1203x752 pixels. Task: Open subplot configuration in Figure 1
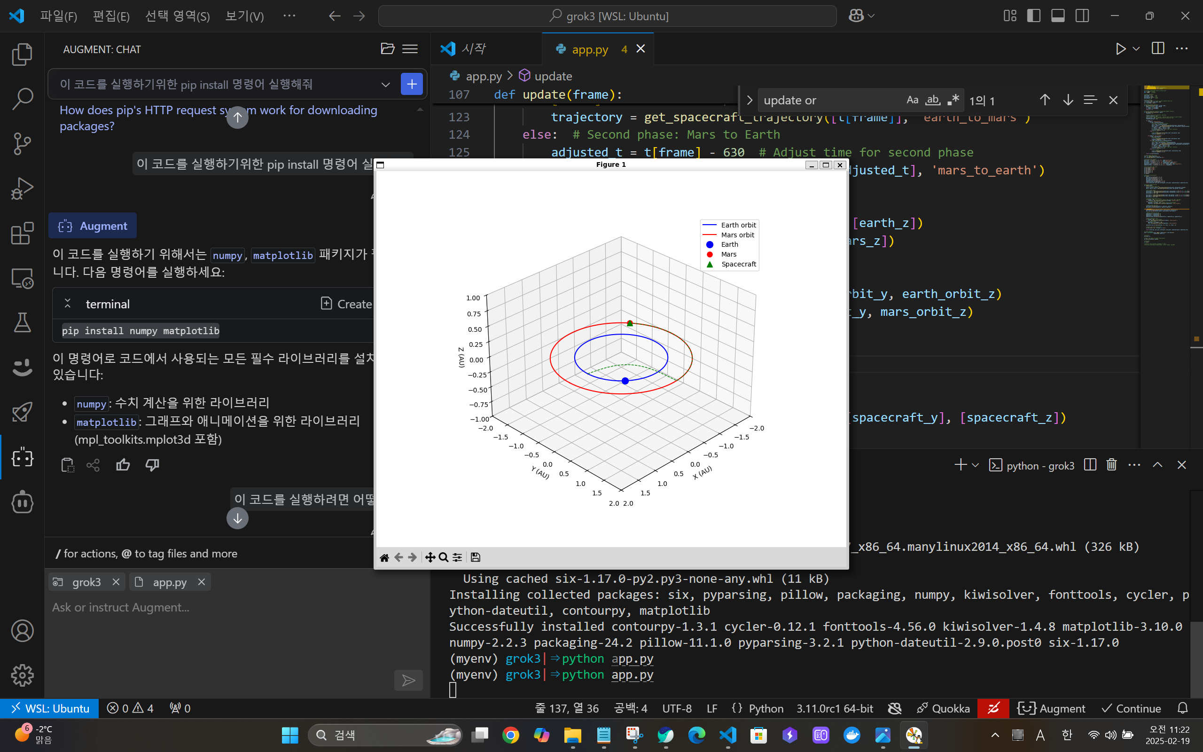[x=457, y=557]
